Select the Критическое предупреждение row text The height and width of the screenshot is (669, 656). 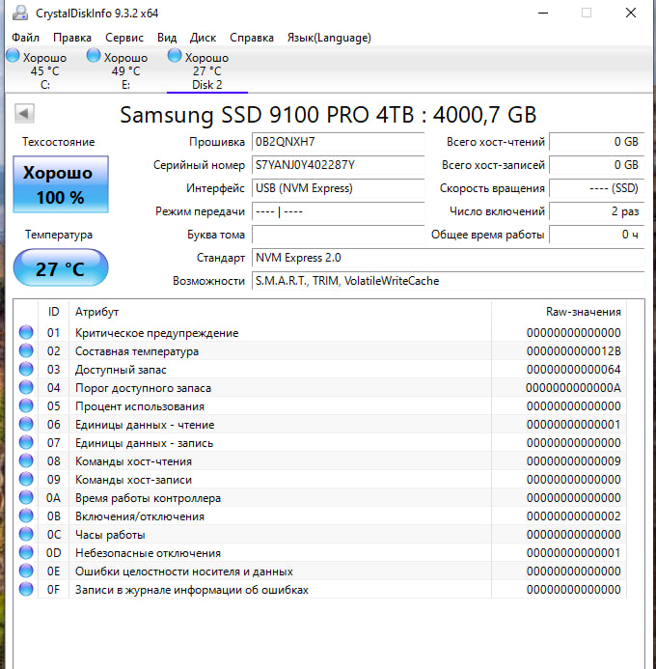156,333
